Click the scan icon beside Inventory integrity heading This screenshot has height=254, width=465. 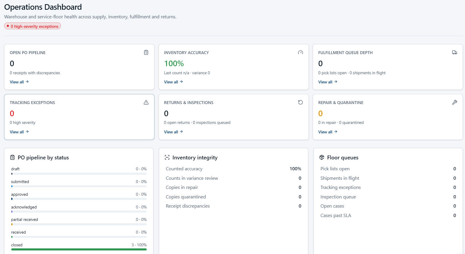click(x=167, y=157)
